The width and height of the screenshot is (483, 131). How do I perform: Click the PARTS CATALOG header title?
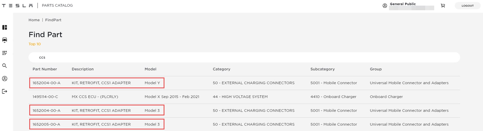[57, 5]
